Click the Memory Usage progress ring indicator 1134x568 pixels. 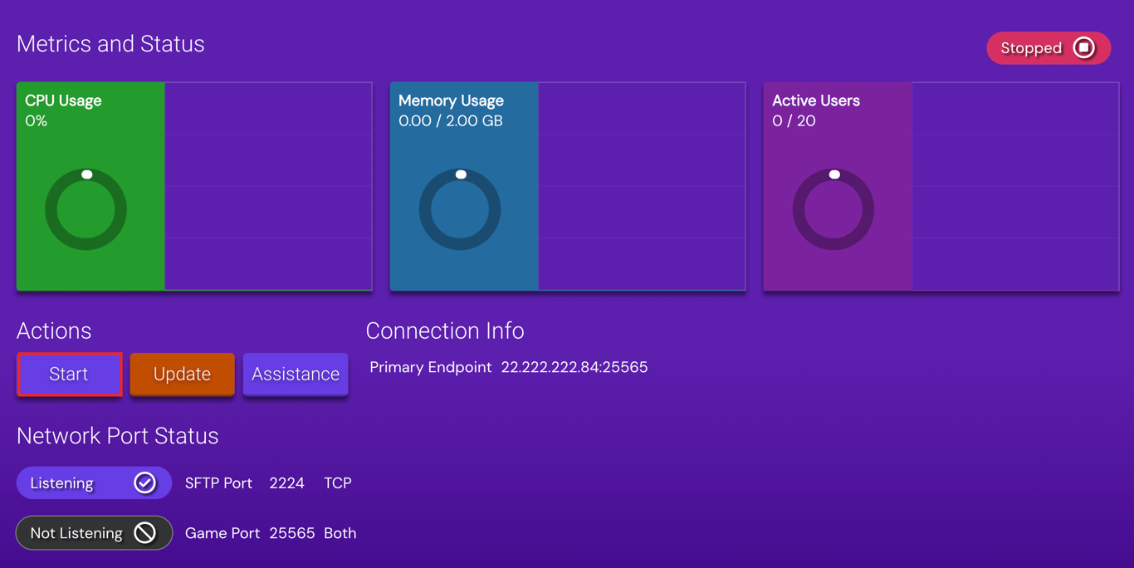pos(461,174)
